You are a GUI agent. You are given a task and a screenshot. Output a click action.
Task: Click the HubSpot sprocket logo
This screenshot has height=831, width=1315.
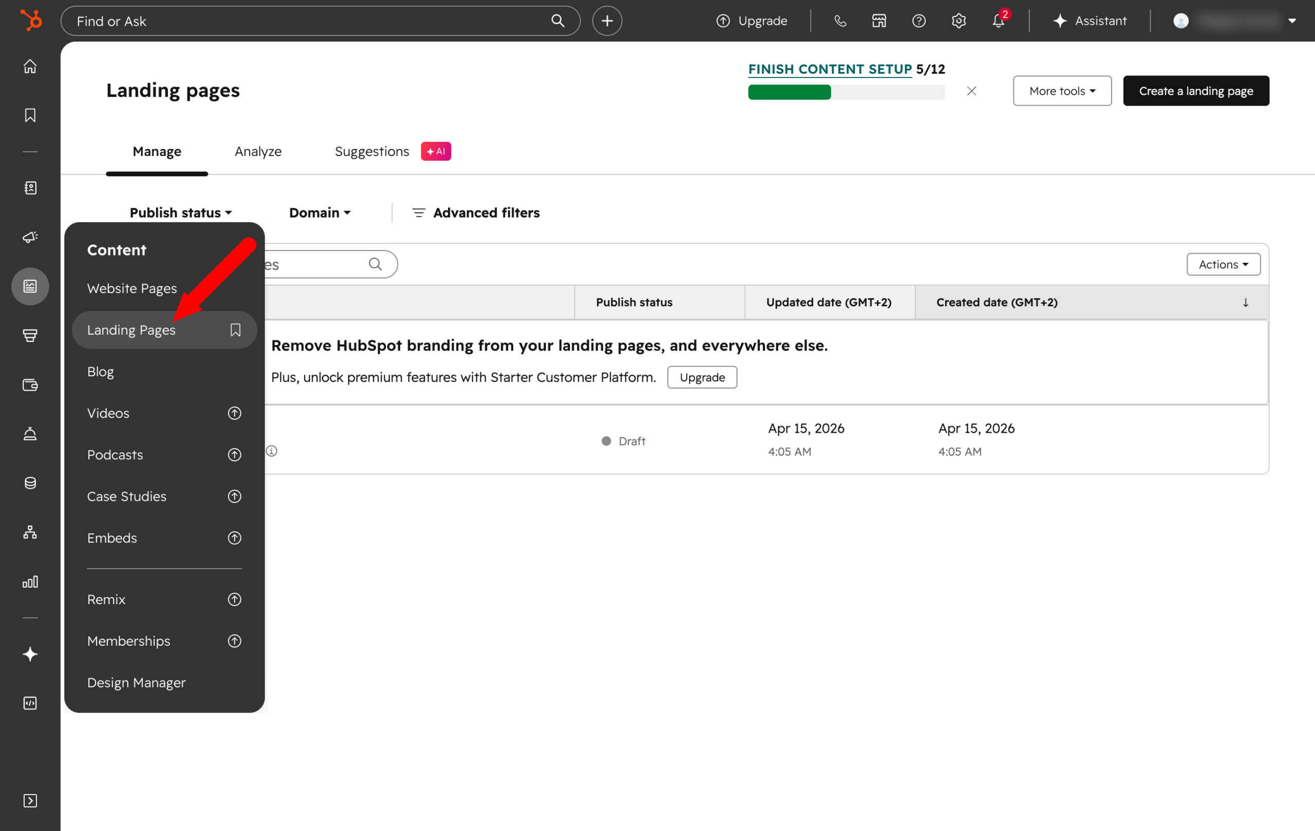coord(31,21)
